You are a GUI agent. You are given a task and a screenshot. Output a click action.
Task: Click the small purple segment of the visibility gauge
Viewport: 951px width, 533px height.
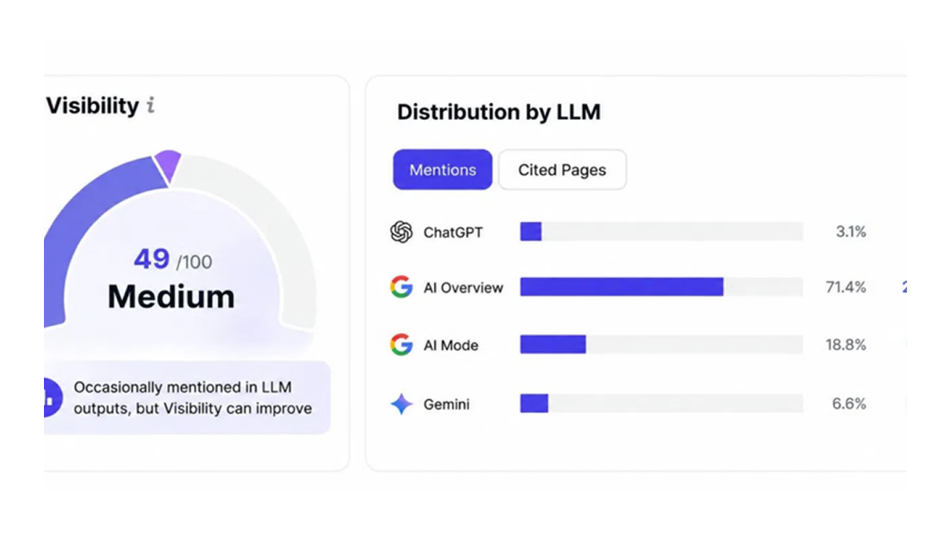[167, 165]
